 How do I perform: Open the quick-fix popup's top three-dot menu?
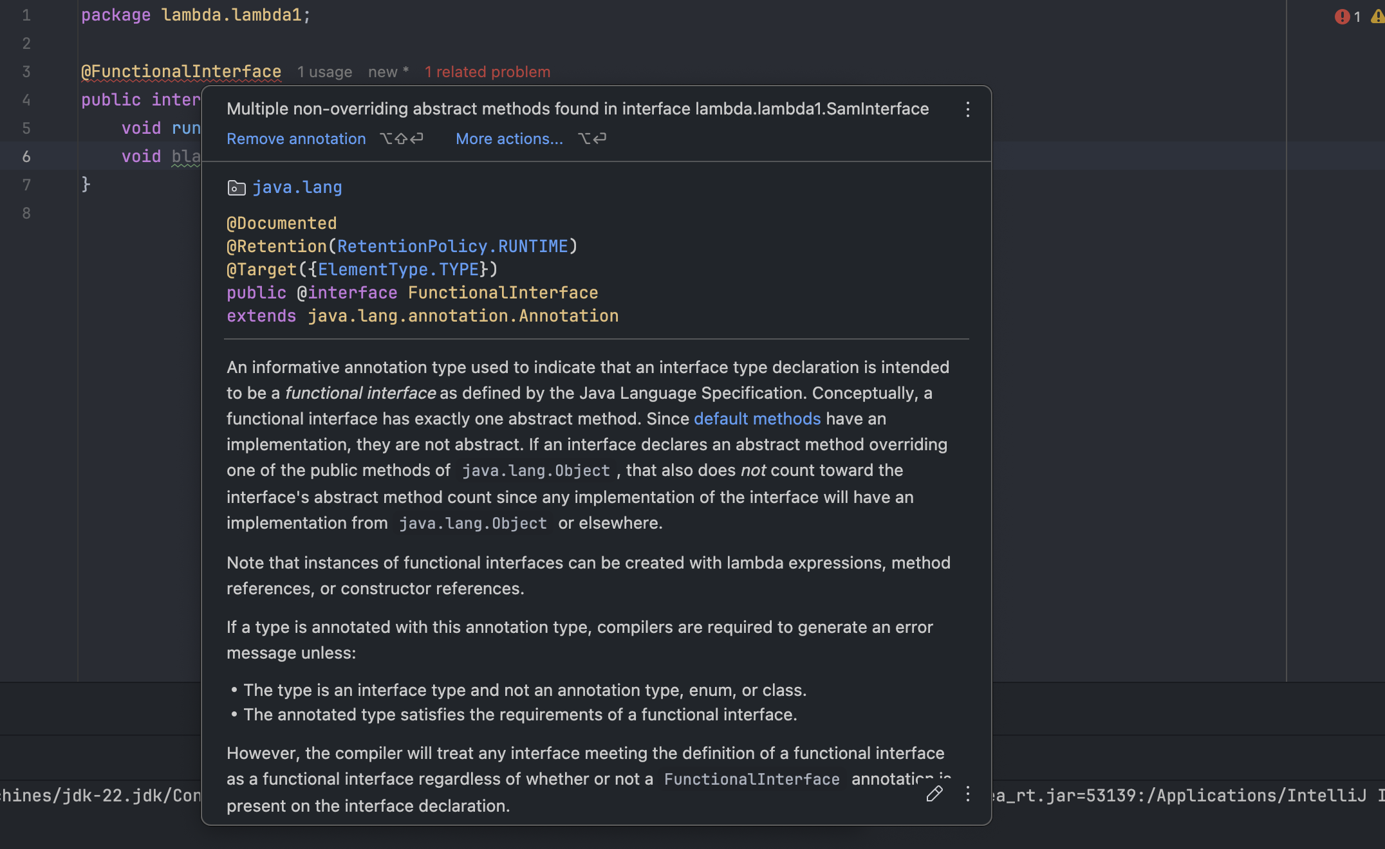tap(967, 109)
